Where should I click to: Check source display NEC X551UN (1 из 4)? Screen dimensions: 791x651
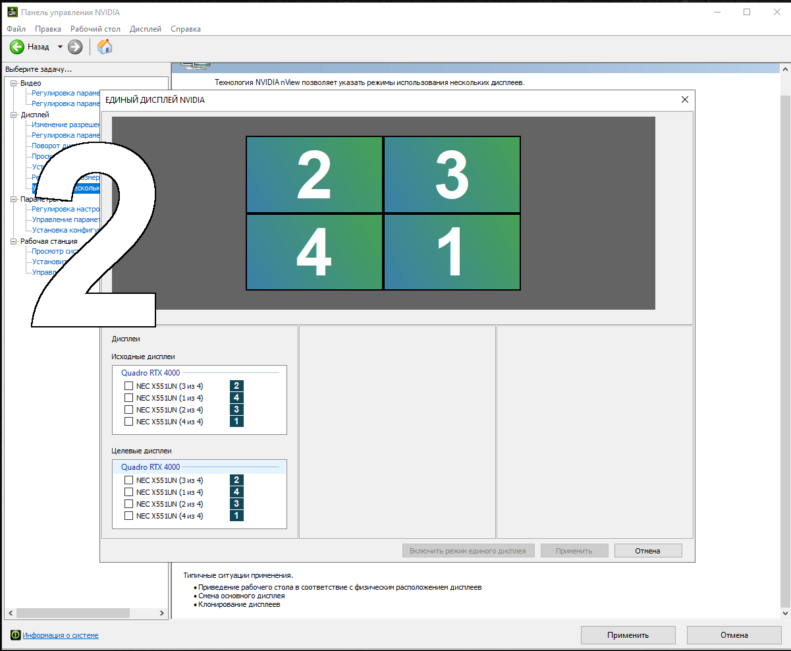point(129,398)
